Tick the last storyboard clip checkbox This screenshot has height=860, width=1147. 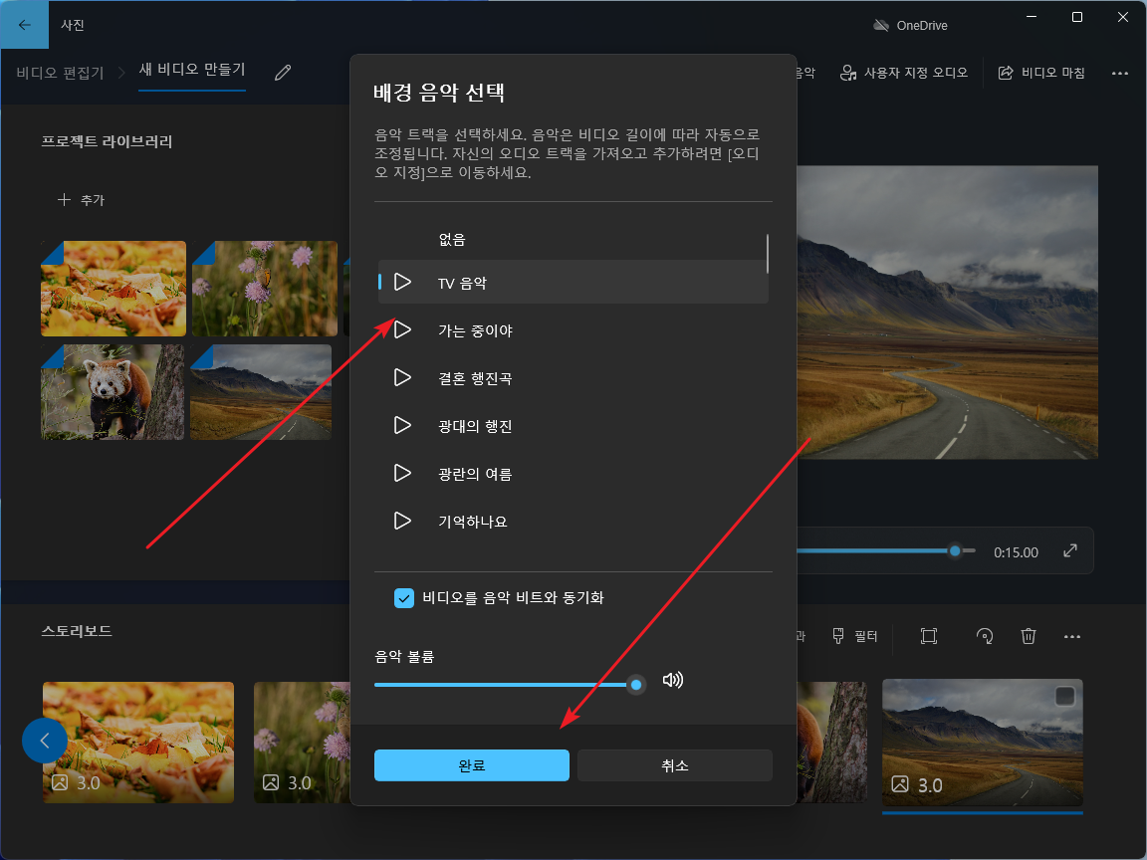tap(1064, 697)
